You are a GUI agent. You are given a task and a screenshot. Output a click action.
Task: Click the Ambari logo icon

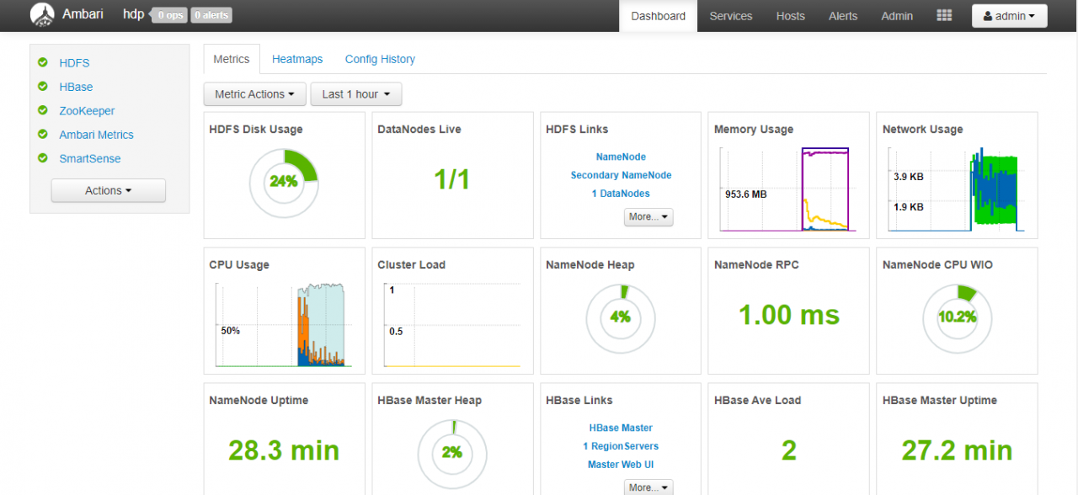42,15
